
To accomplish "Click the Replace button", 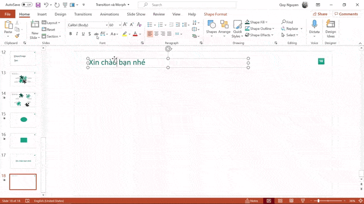I will coord(290,29).
